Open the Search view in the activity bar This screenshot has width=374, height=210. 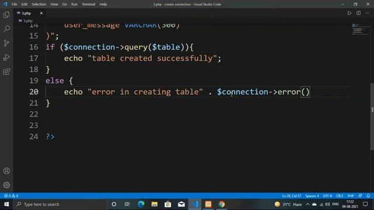(6, 29)
